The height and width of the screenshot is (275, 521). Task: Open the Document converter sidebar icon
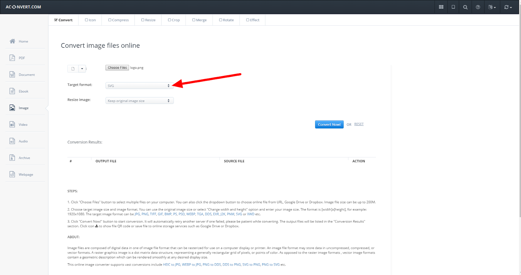(12, 74)
